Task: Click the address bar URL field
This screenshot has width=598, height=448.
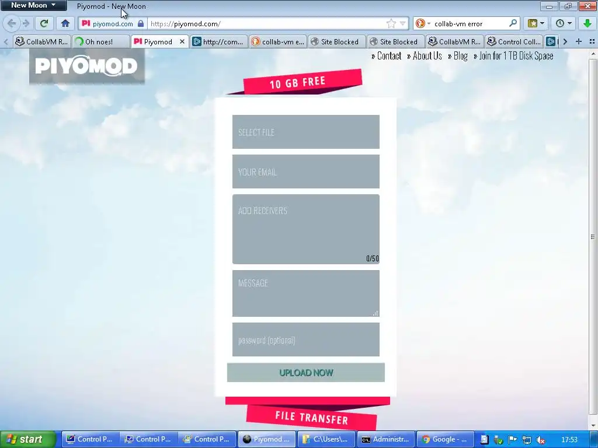Action: [x=267, y=23]
